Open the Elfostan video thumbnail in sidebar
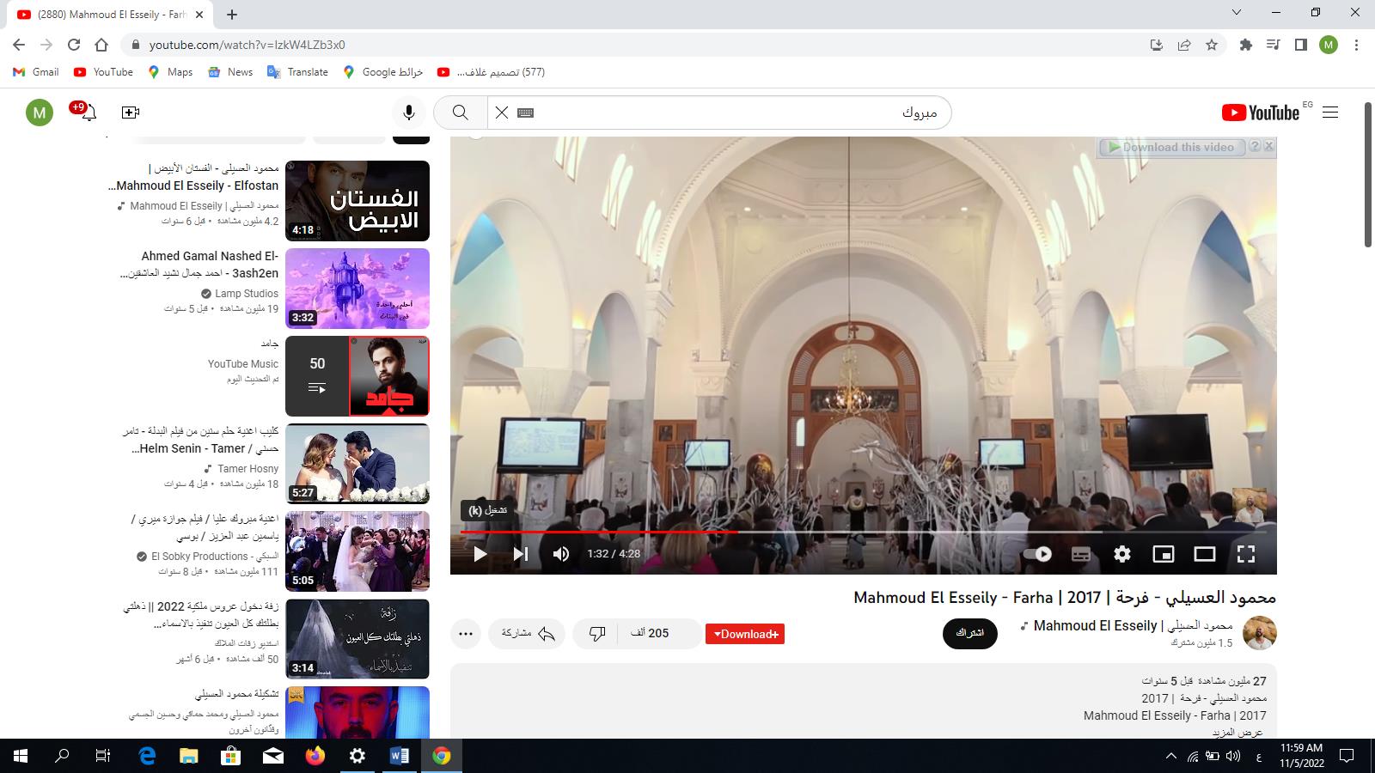 (357, 201)
